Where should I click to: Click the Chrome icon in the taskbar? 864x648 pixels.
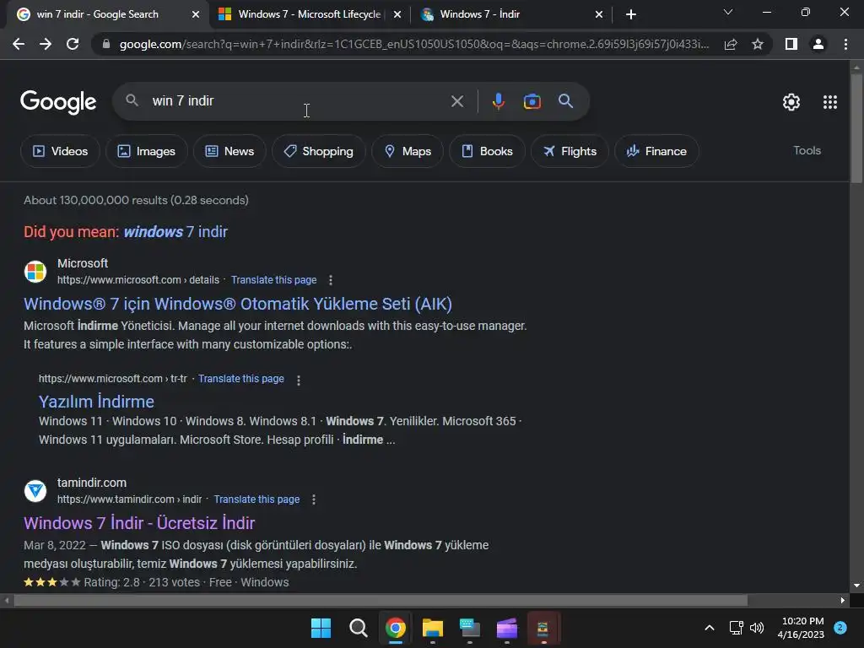pos(395,628)
